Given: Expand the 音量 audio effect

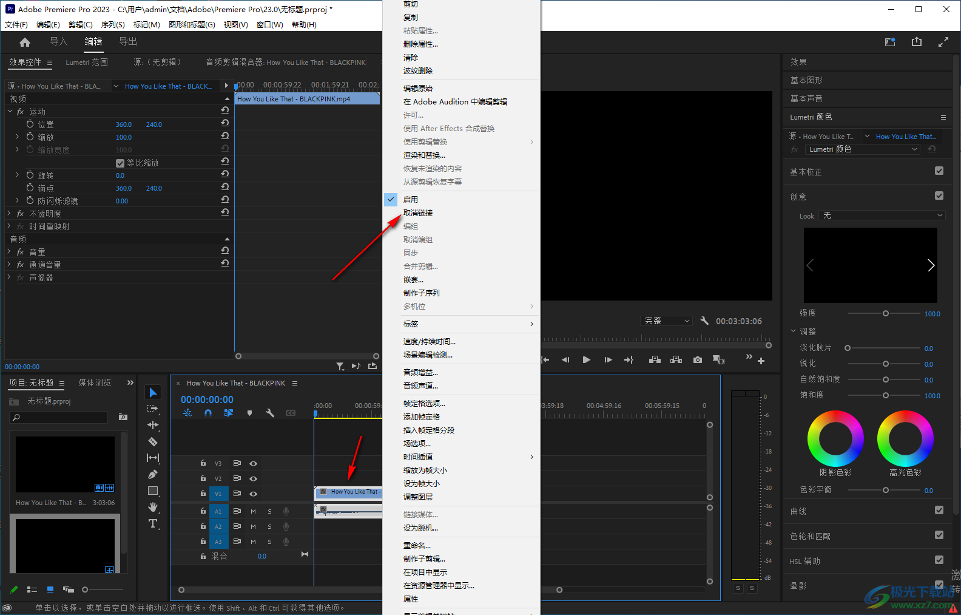Looking at the screenshot, I should pyautogui.click(x=10, y=251).
